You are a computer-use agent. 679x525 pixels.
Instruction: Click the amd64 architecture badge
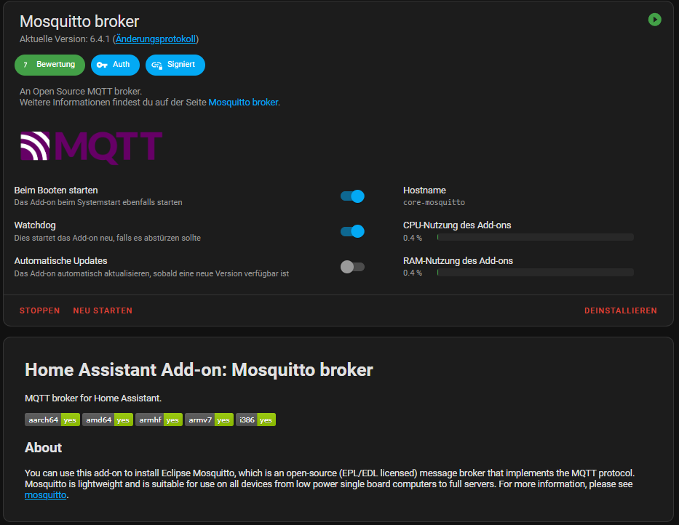tap(108, 420)
